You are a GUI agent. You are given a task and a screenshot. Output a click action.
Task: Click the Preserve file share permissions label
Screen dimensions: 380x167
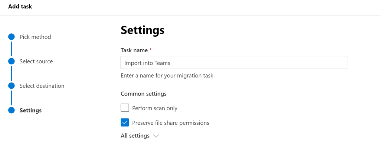(171, 123)
